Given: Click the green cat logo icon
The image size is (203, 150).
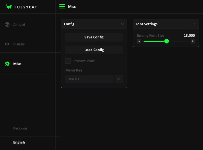Looking at the screenshot, I should (x=9, y=7).
